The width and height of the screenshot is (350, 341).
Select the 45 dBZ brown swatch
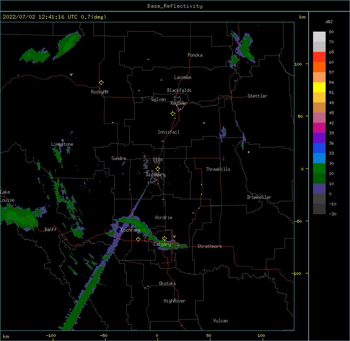pyautogui.click(x=319, y=107)
